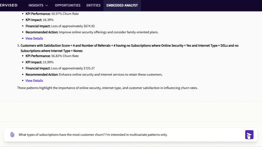Click the fifth pattern heading about Satisfaction Score

pyautogui.click(x=129, y=48)
